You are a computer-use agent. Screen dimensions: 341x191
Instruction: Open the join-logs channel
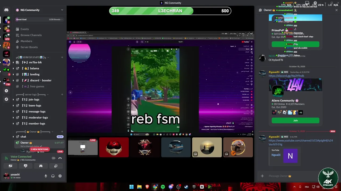[39, 99]
